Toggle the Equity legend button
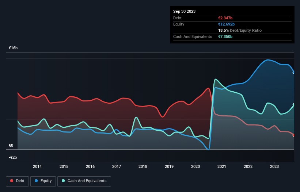300x192 pixels. click(43, 181)
